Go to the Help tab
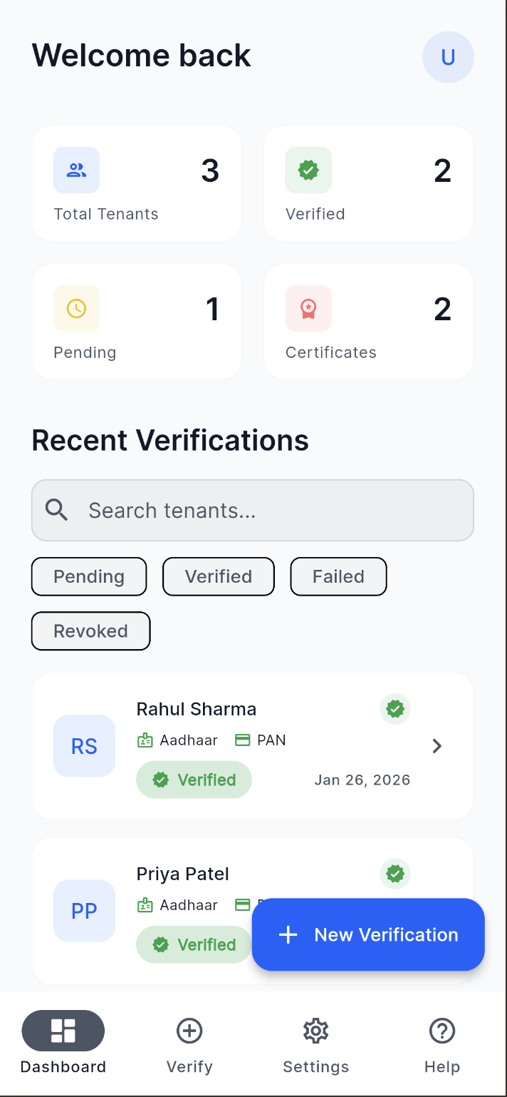The height and width of the screenshot is (1097, 507). pos(442,1044)
